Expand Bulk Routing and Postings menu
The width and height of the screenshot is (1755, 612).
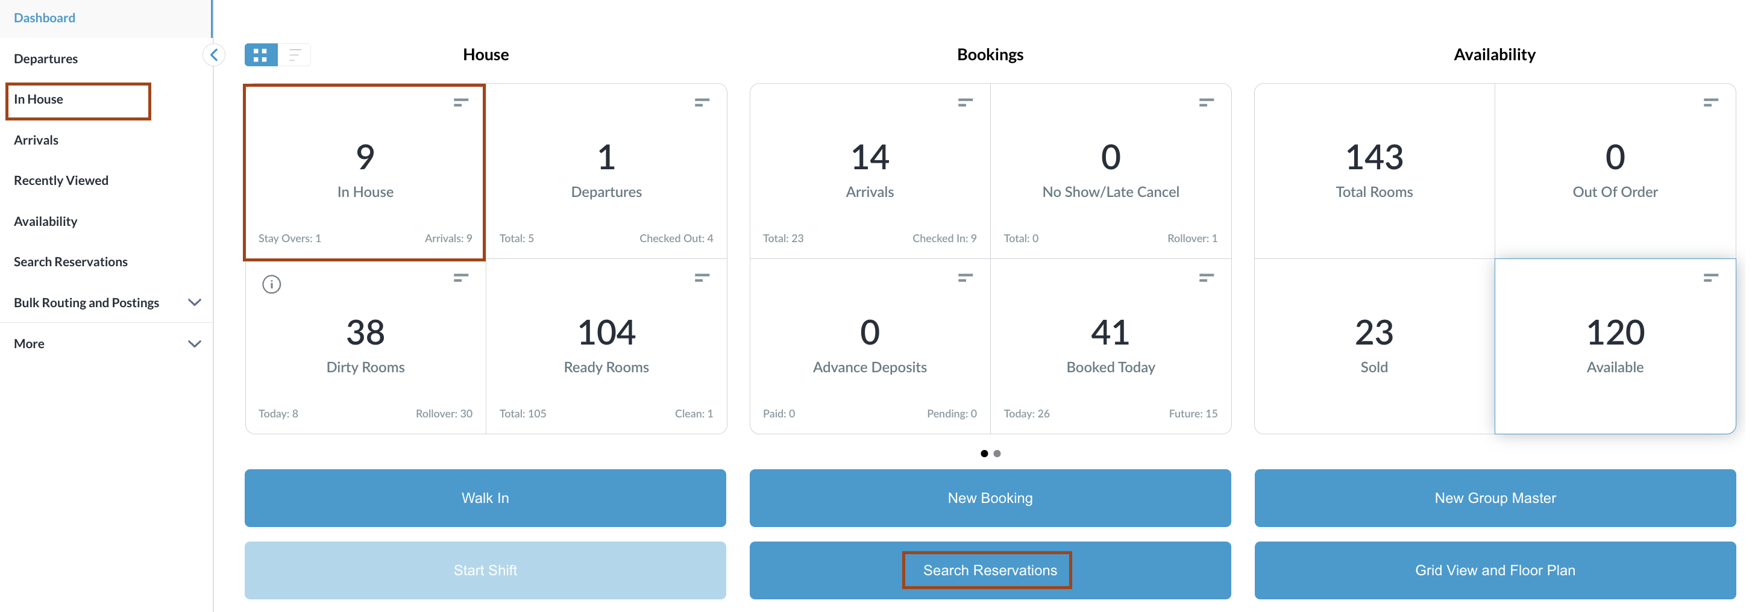[x=194, y=302]
